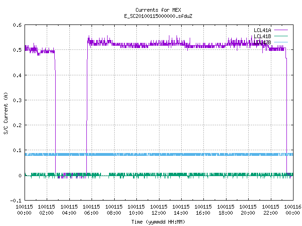Click the 0.1 y-axis tick label

(x=17, y=150)
